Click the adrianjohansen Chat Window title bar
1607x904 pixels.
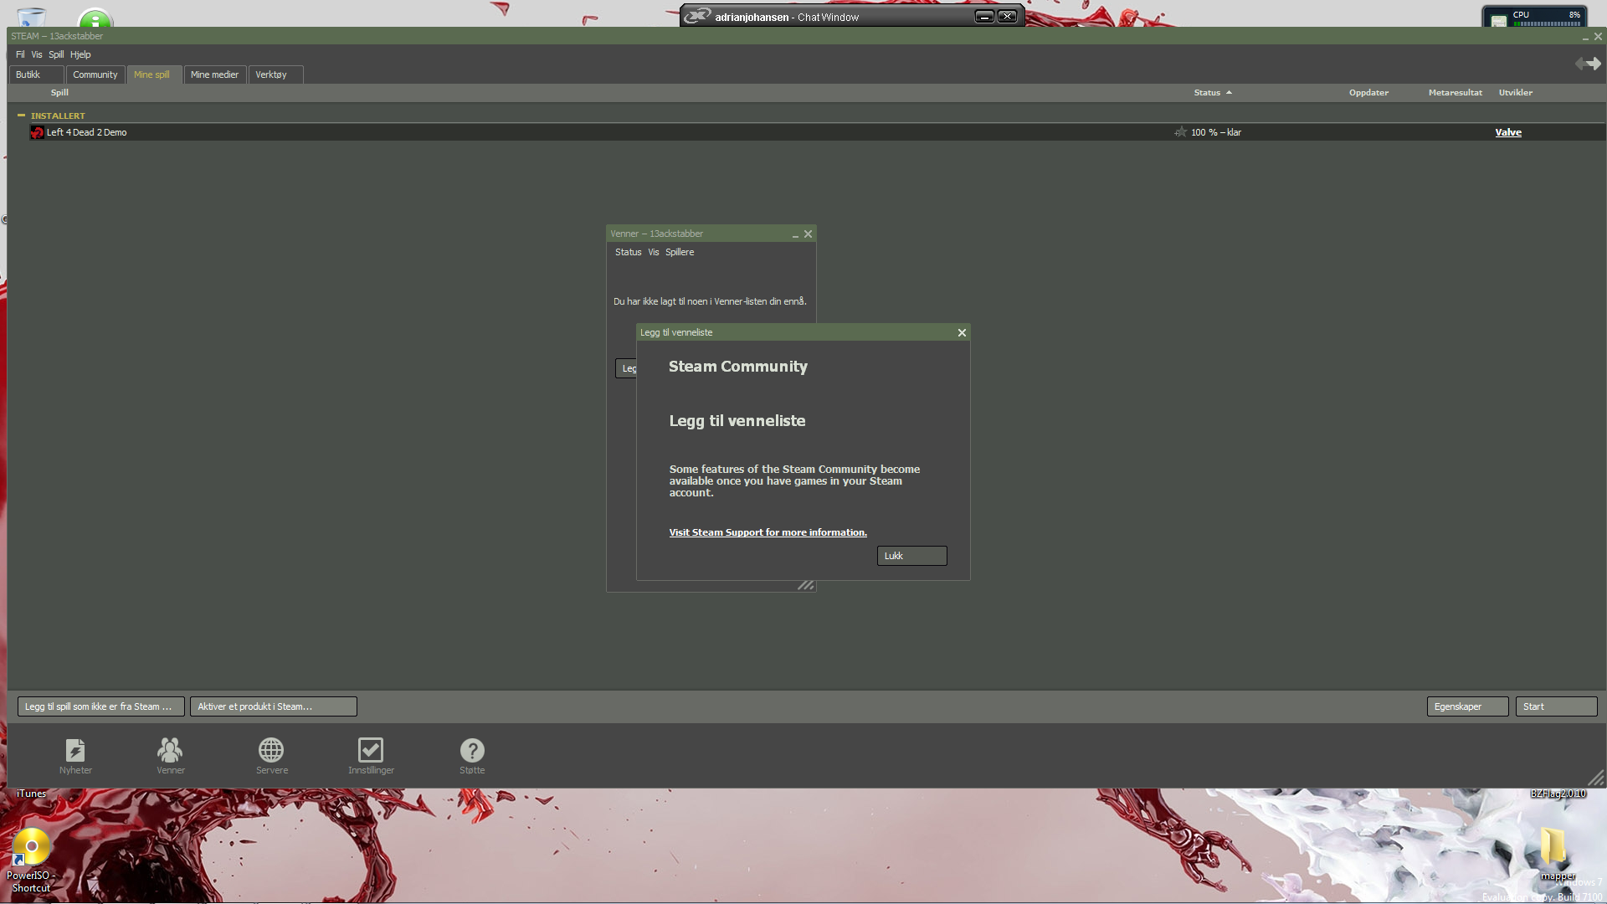pyautogui.click(x=852, y=16)
